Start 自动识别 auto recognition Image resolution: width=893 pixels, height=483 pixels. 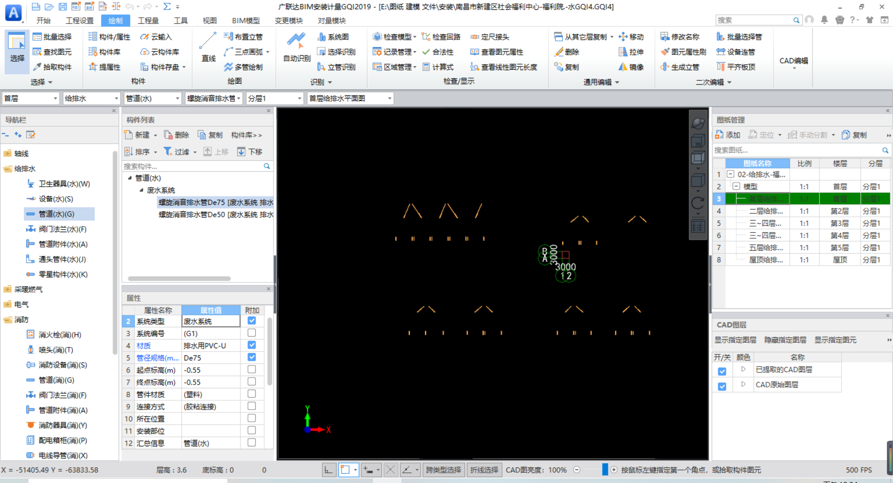point(297,47)
